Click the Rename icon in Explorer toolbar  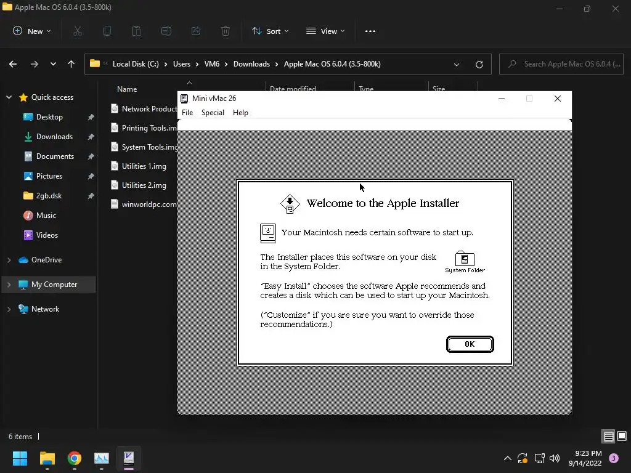tap(166, 31)
